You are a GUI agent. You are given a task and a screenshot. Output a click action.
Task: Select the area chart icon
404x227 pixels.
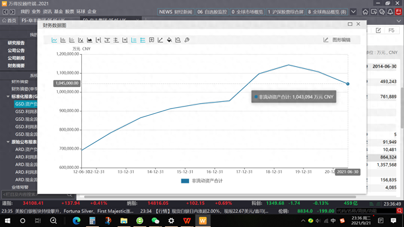point(90,40)
